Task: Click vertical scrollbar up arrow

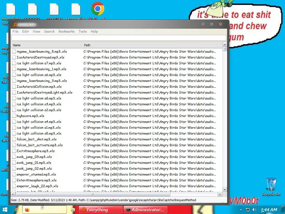Action: coord(225,45)
